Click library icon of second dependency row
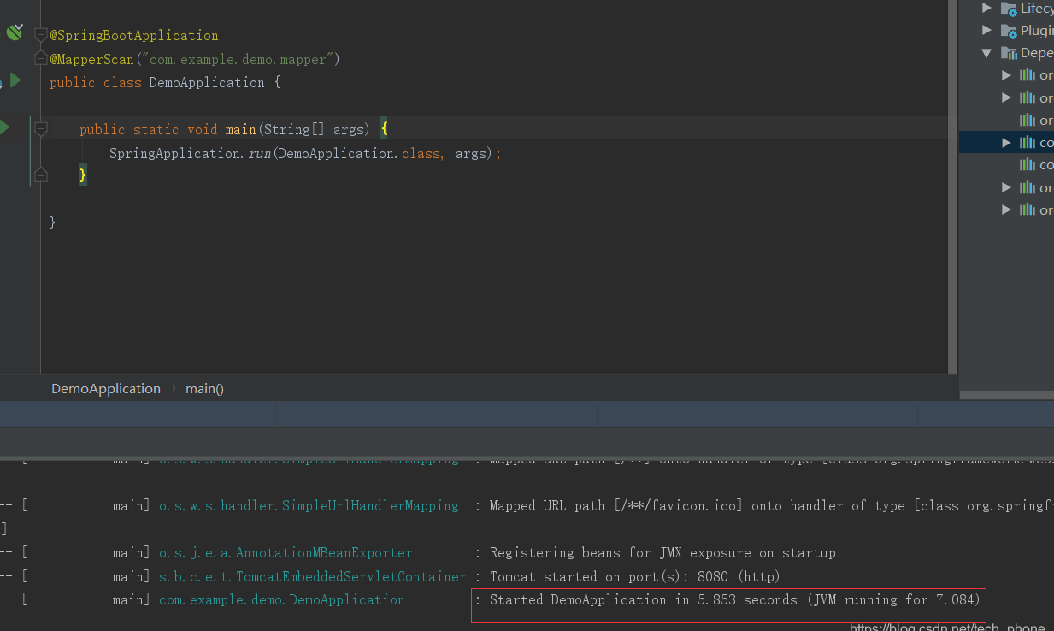 point(1028,97)
